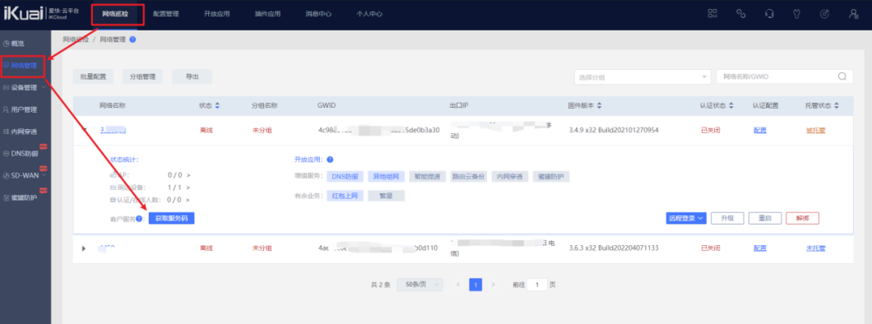
Task: Click the 未托管 status link
Action: [816, 248]
